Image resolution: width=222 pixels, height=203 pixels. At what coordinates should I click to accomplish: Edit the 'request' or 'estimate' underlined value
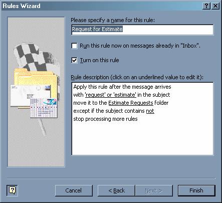pos(111,95)
